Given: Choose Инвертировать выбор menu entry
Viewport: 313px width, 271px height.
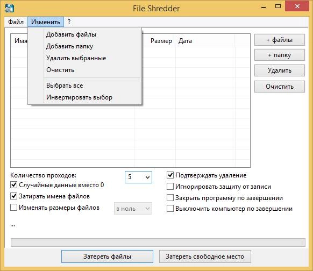Looking at the screenshot, I should [84, 97].
